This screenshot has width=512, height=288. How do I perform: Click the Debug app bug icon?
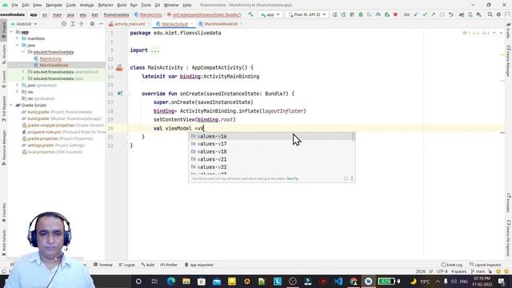click(x=361, y=14)
